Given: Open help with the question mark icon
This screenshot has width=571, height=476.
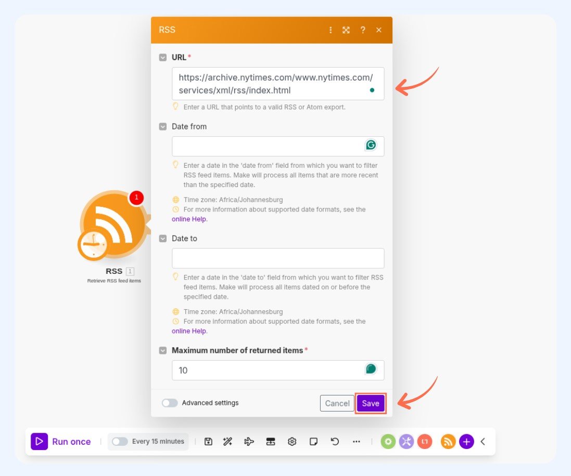Looking at the screenshot, I should (x=363, y=30).
